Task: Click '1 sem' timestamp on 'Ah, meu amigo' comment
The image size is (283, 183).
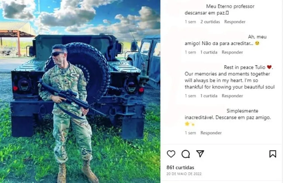Action: coord(190,52)
